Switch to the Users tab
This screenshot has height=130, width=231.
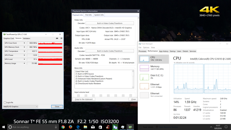179,51
